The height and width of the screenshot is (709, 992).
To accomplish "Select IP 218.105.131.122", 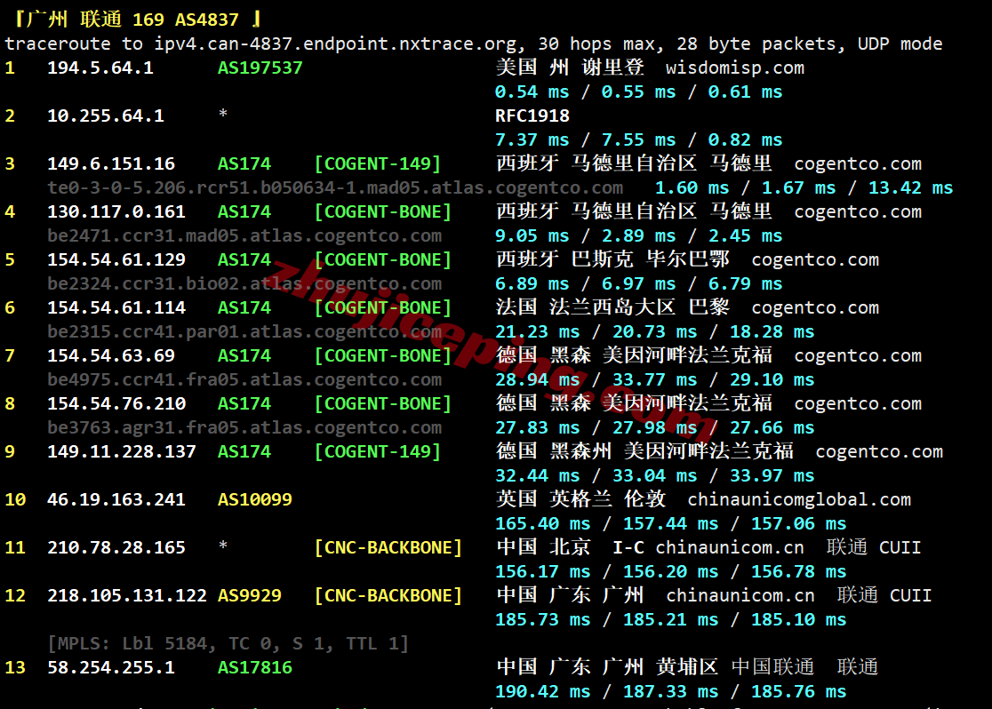I will point(126,596).
